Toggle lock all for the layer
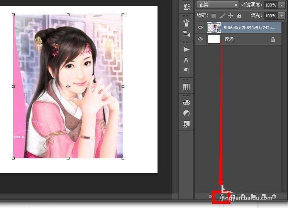Image resolution: width=288 pixels, height=208 pixels. pos(239,16)
